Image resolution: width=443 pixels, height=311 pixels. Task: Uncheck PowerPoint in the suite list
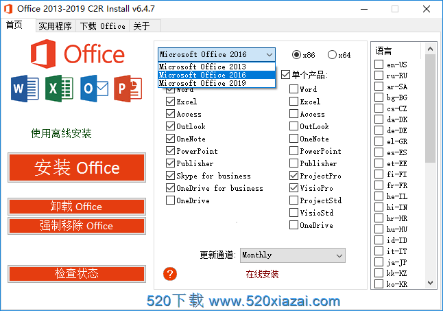click(170, 150)
